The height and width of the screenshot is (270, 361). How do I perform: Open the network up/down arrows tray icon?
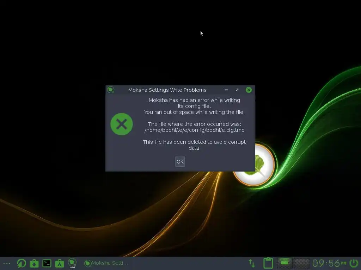pos(252,263)
